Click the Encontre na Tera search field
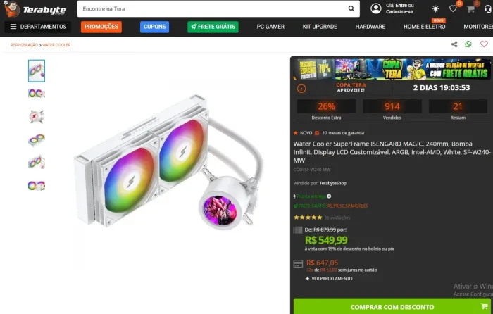Screen dimensions: 493x314 (213, 9)
